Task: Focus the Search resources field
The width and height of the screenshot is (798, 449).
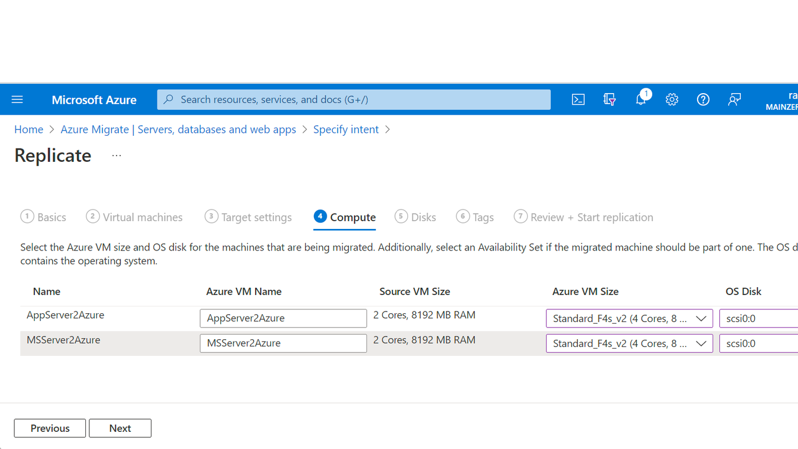Action: tap(354, 100)
